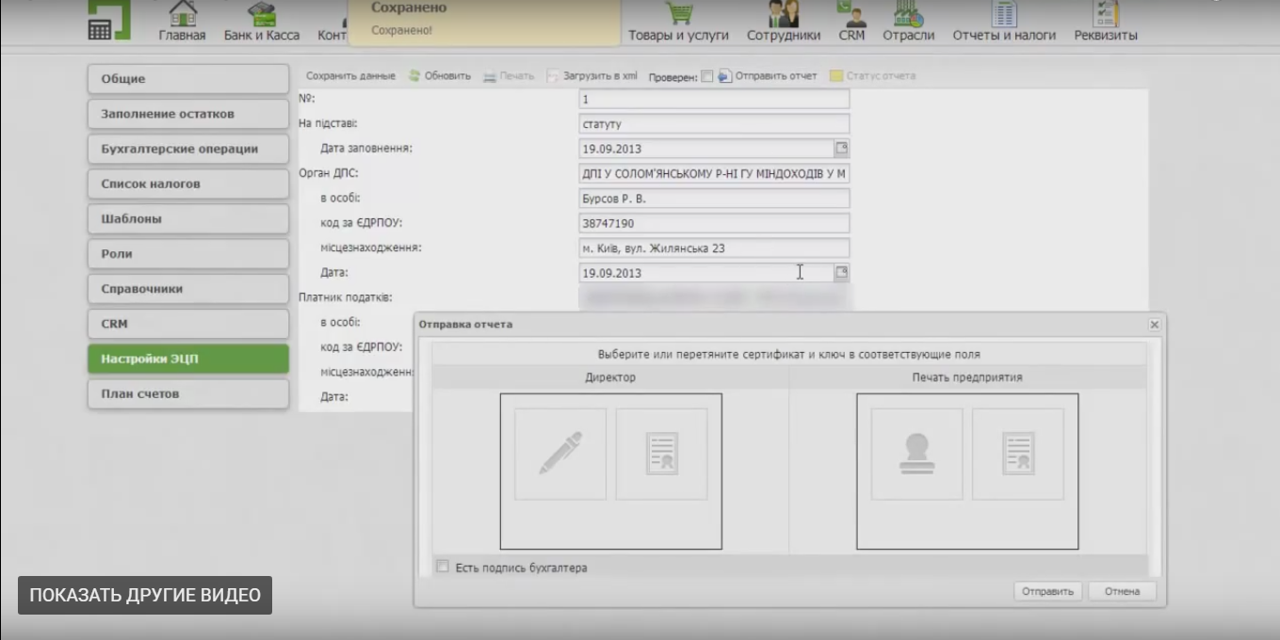Open calendar picker for Дата заповнення
Viewport: 1280px width, 640px height.
841,149
